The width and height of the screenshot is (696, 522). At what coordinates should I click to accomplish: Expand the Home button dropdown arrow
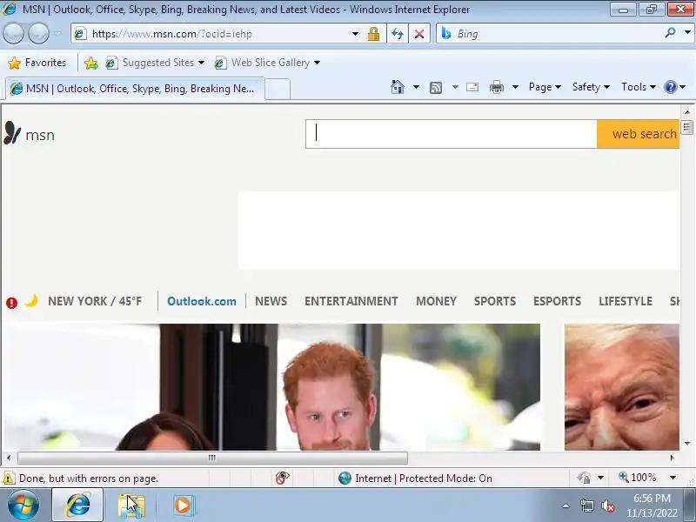click(416, 87)
